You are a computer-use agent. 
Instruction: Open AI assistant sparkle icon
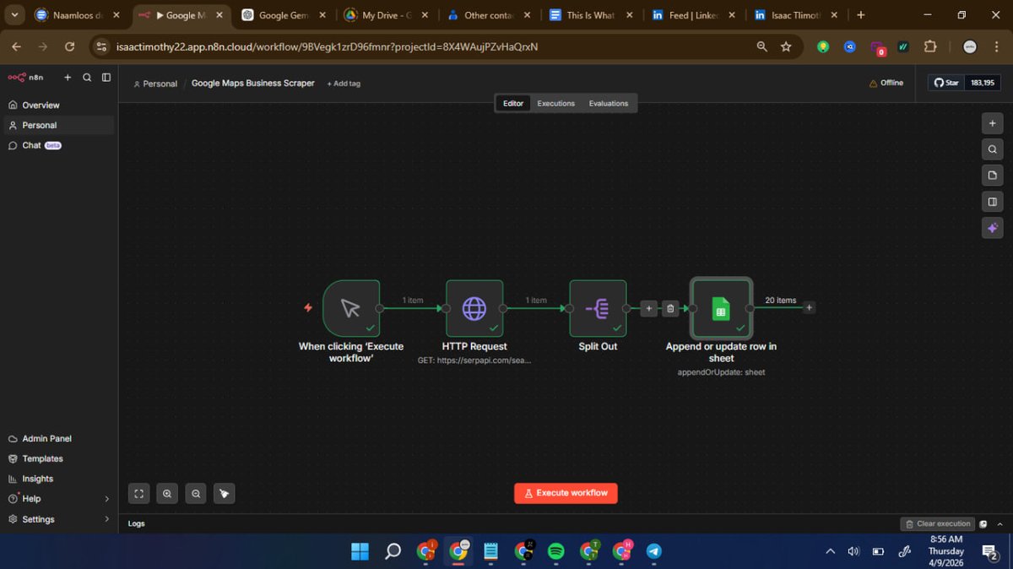992,228
